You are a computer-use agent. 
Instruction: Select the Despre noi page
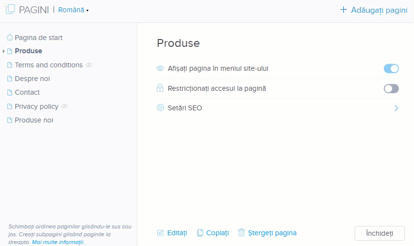pos(32,79)
